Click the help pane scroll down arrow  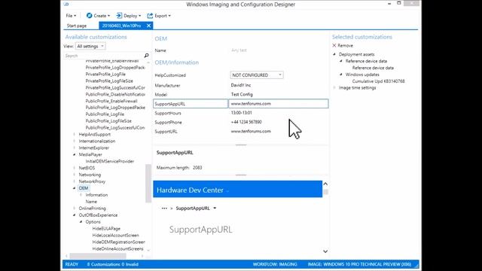[325, 251]
